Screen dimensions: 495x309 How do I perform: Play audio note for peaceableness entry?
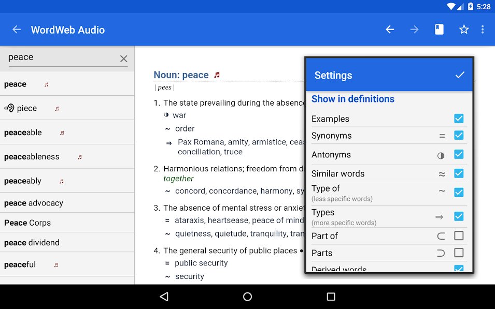[80, 157]
